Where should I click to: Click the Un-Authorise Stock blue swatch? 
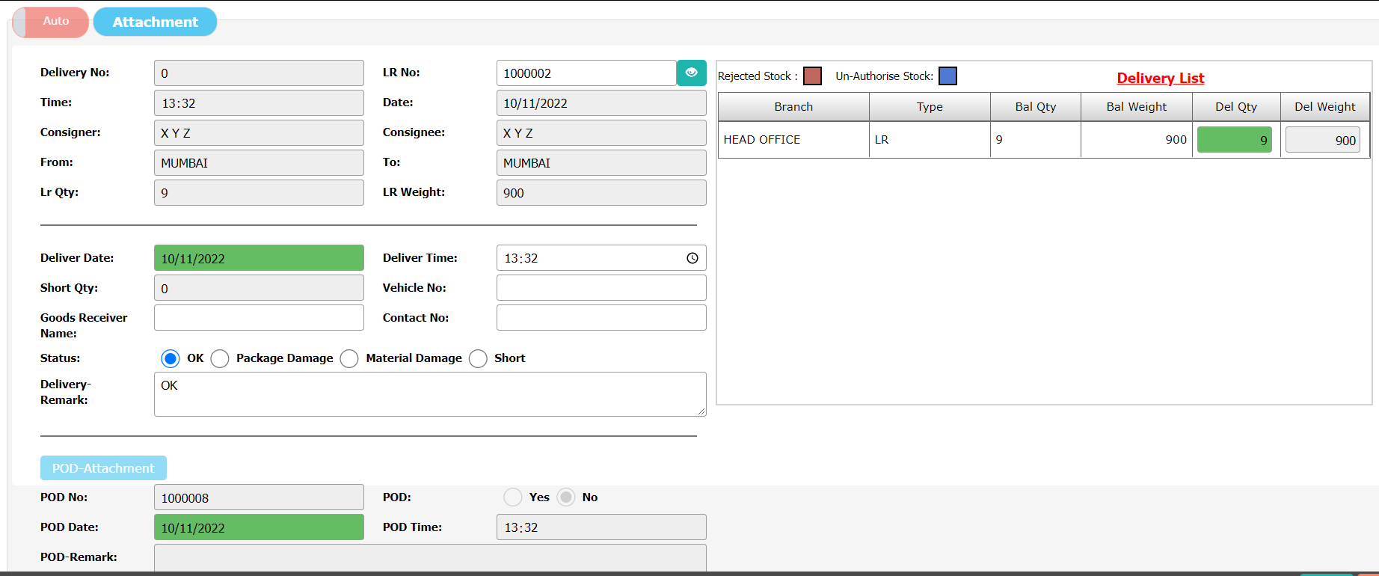(948, 76)
